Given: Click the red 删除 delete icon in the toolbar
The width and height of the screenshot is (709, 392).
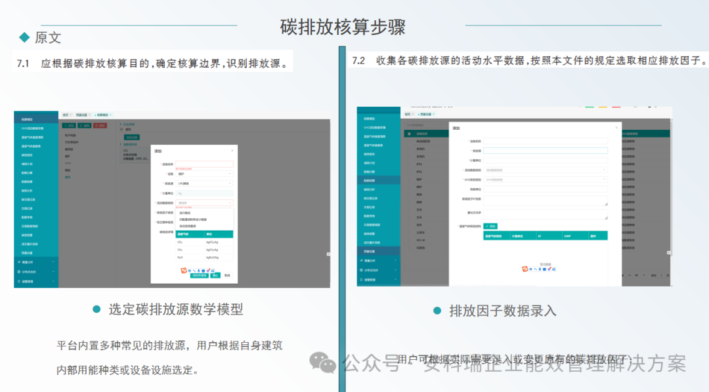Looking at the screenshot, I should coord(98,125).
